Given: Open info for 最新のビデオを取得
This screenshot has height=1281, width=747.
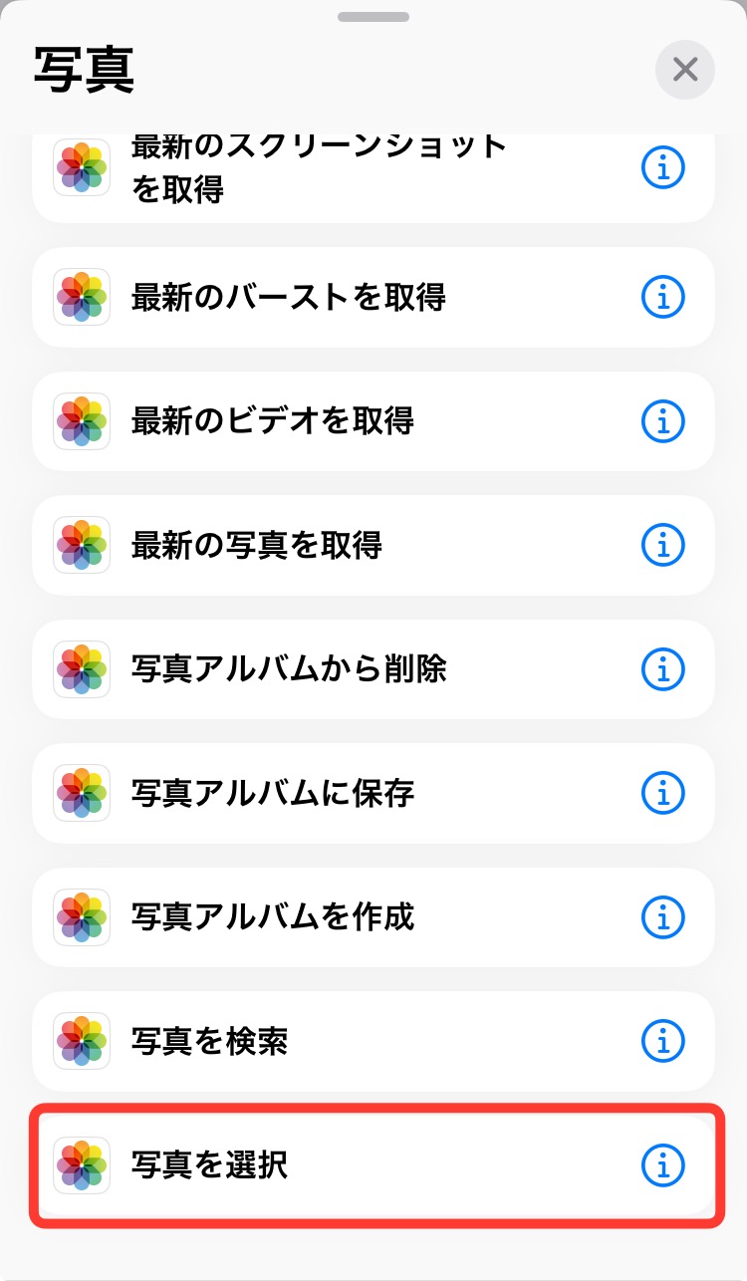Looking at the screenshot, I should click(662, 421).
